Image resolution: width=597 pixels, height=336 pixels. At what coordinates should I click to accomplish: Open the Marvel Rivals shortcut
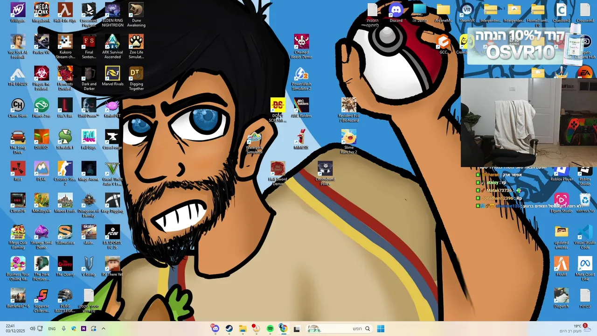pyautogui.click(x=112, y=77)
